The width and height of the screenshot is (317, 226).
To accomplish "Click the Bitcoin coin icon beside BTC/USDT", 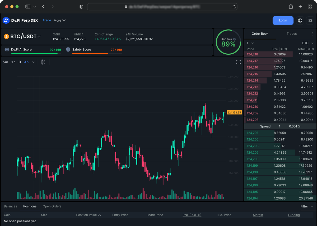I will (7, 36).
